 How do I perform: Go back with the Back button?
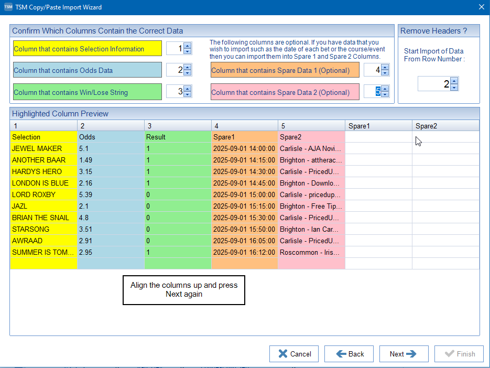pos(349,354)
